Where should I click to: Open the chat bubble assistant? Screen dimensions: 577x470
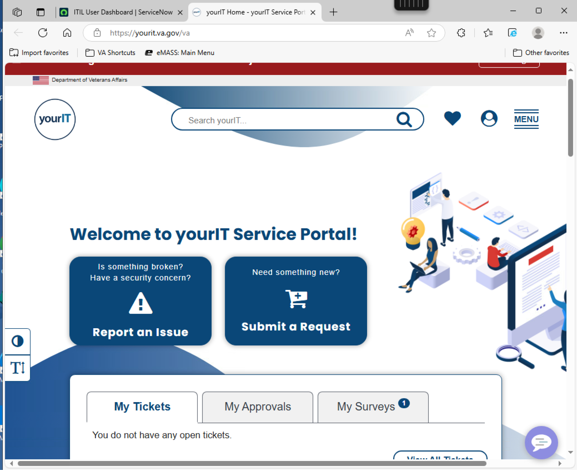[x=541, y=442]
